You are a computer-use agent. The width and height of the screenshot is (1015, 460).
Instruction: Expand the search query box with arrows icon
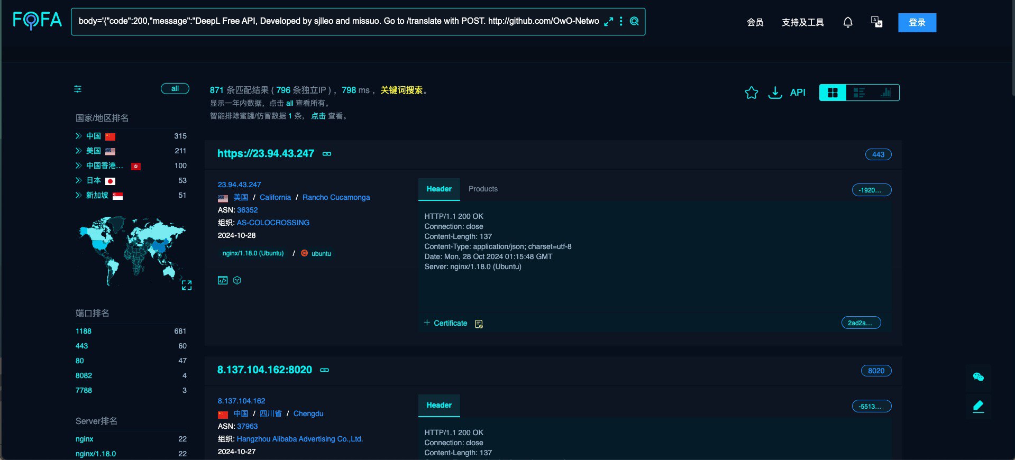point(609,21)
